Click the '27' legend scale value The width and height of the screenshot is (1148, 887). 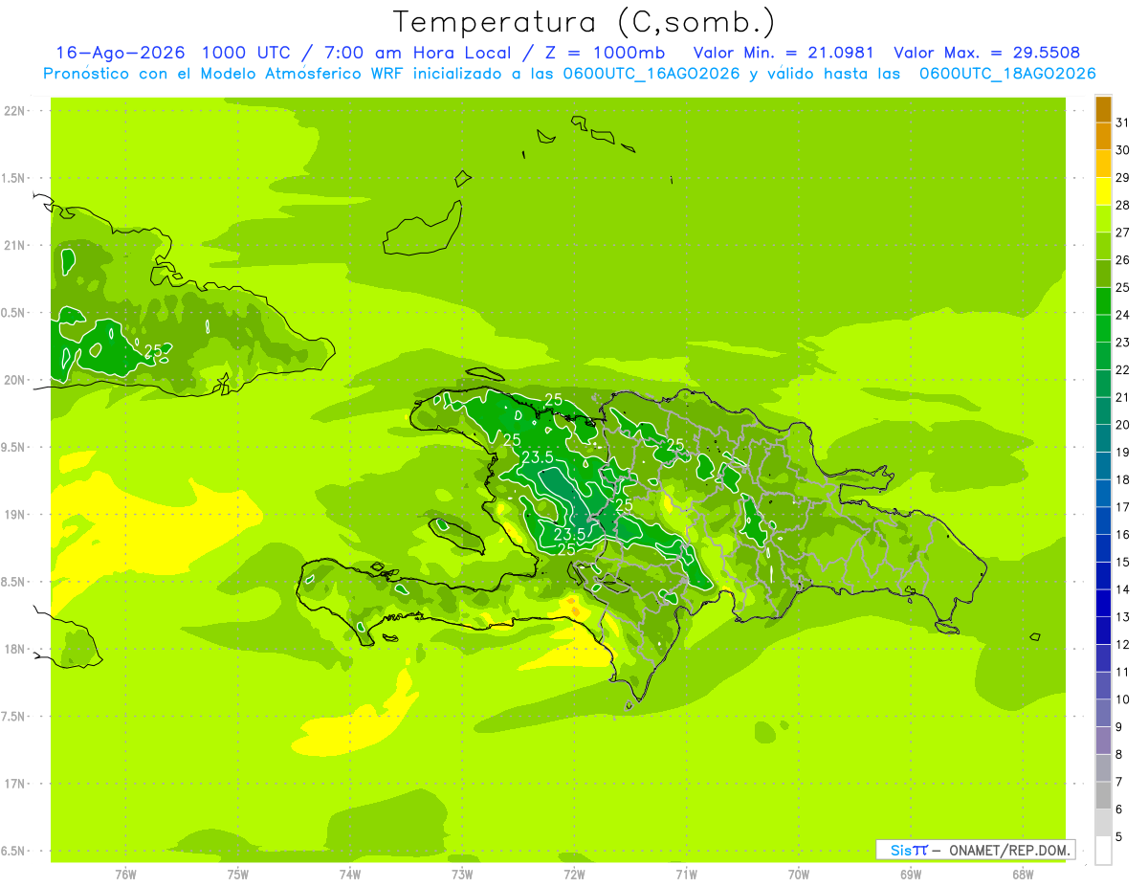coord(1122,233)
